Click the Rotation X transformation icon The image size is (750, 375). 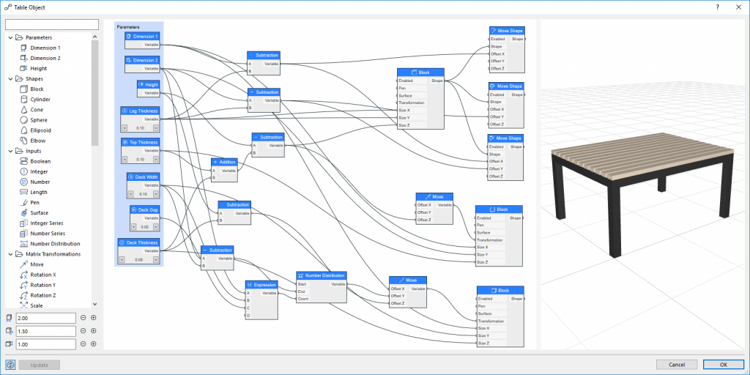[x=23, y=275]
